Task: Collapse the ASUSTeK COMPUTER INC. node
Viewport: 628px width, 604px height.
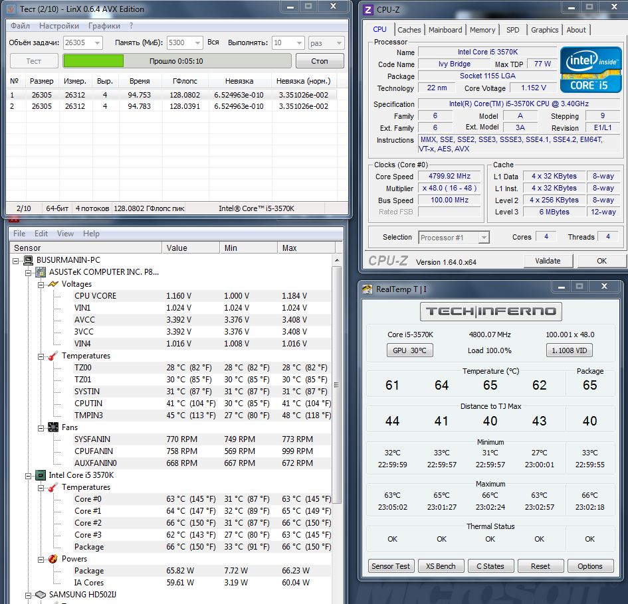Action: click(28, 273)
